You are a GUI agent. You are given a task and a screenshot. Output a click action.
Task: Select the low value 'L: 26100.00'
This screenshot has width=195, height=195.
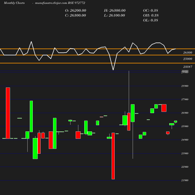(114, 16)
